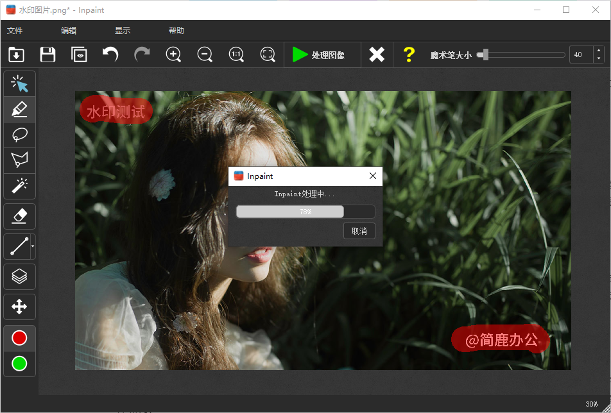Select the lasso tool
Viewport: 611px width, 413px height.
[x=19, y=135]
